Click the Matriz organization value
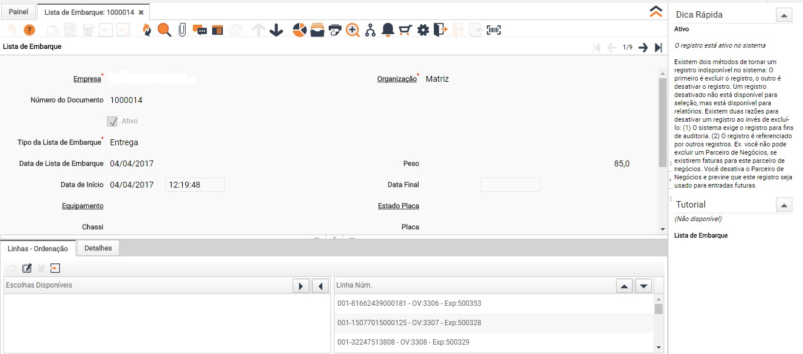The height and width of the screenshot is (354, 803). point(437,79)
